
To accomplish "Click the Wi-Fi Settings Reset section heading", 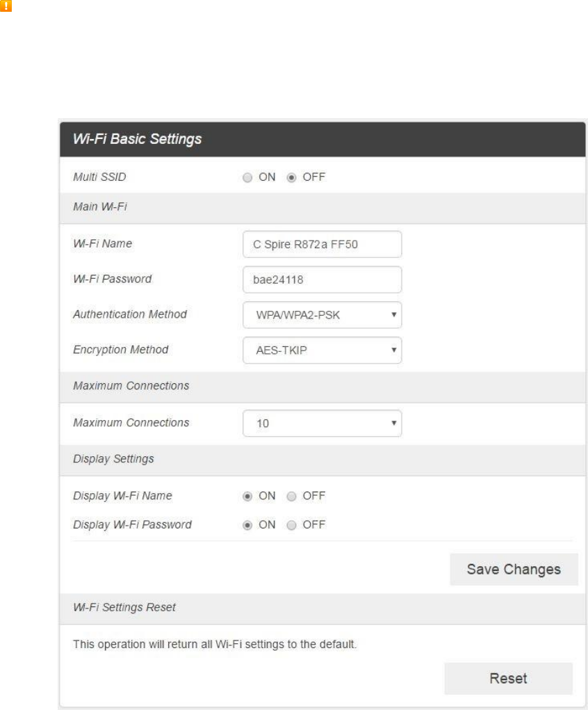I will 124,608.
